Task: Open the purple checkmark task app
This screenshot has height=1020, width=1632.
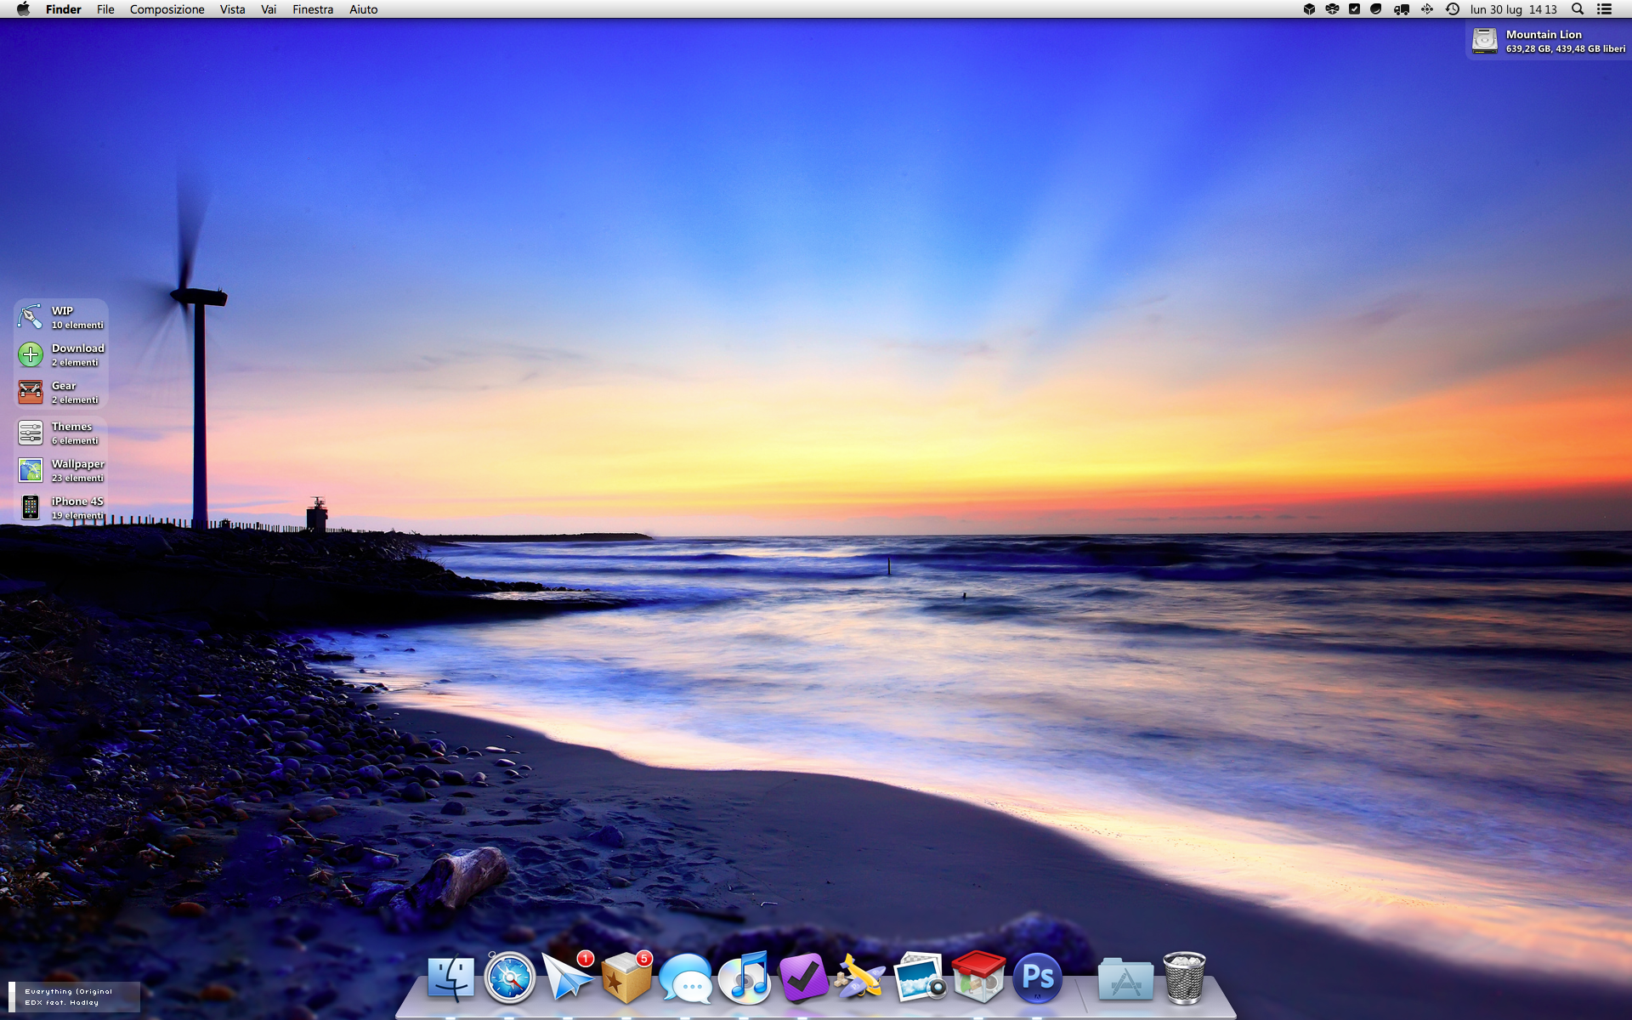Action: [803, 977]
